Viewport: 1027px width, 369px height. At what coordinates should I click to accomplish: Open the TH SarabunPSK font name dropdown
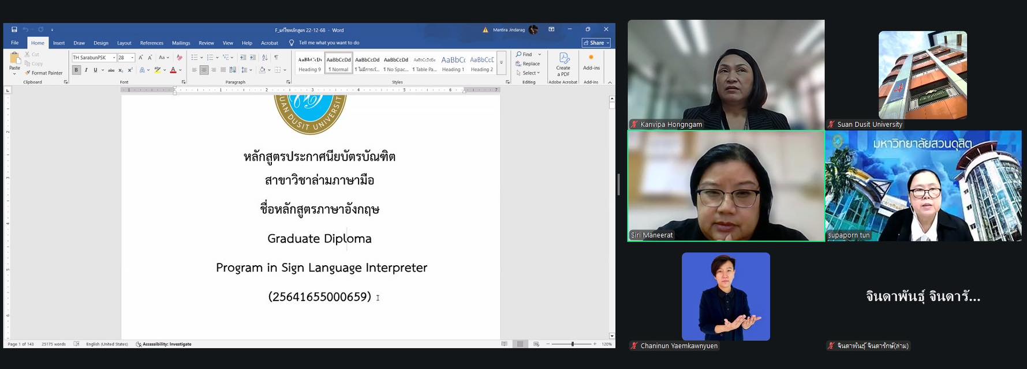coord(114,58)
